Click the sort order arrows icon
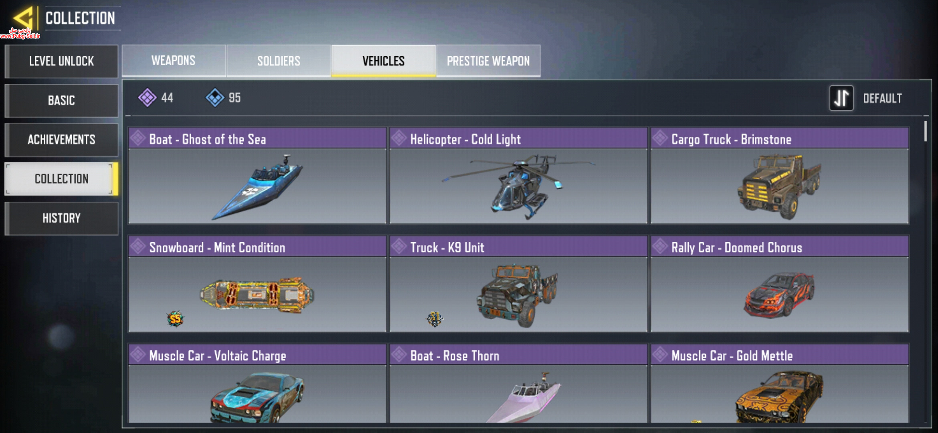The image size is (938, 433). click(841, 98)
